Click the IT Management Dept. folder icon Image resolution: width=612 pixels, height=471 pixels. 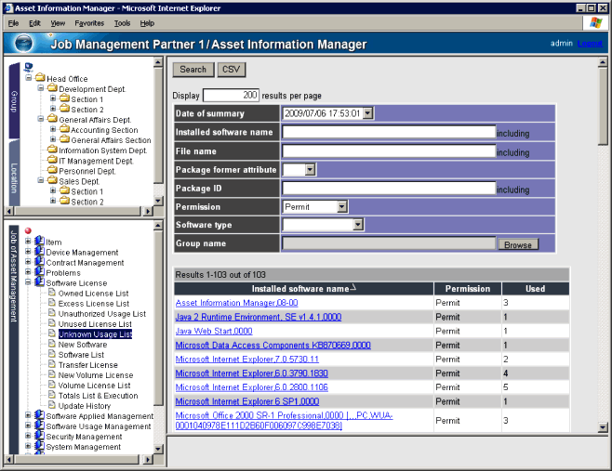click(52, 161)
